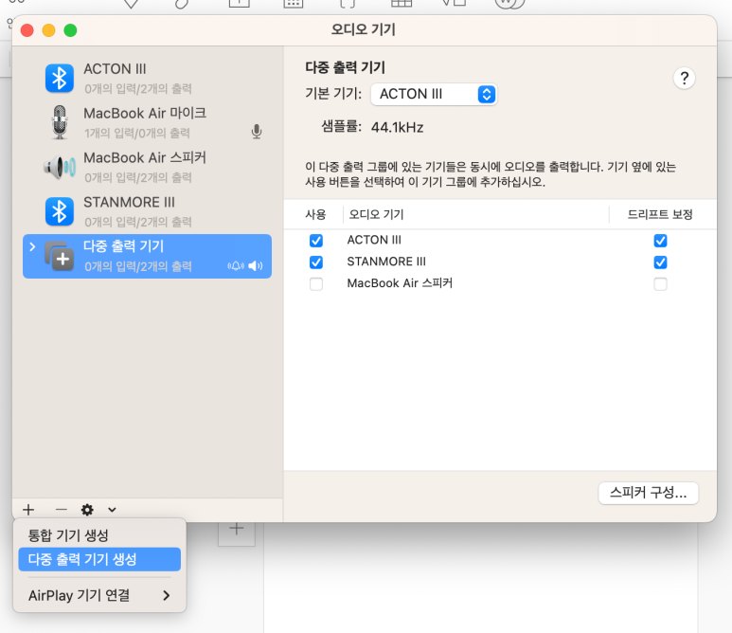Click the 샘플률 44.1kHz value
The width and height of the screenshot is (732, 633).
coord(398,127)
